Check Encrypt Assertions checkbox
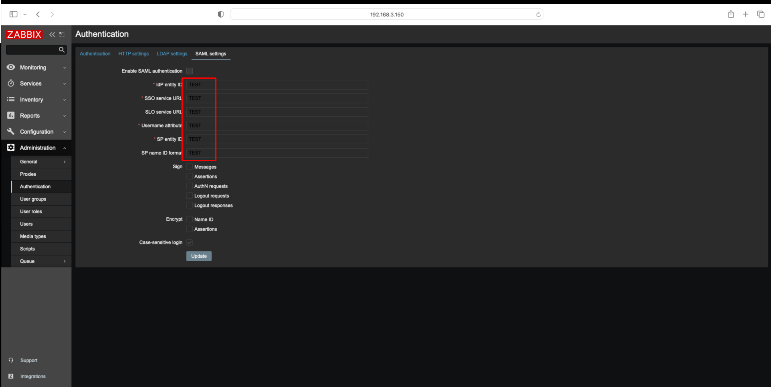Screen dimensions: 771x387 coord(190,229)
